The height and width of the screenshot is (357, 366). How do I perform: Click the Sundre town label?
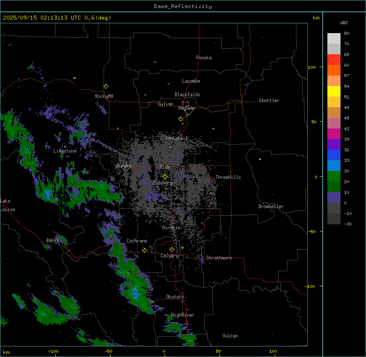tap(124, 166)
